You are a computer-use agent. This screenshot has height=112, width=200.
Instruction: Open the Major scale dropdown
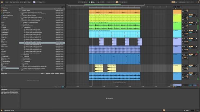(x=42, y=2)
